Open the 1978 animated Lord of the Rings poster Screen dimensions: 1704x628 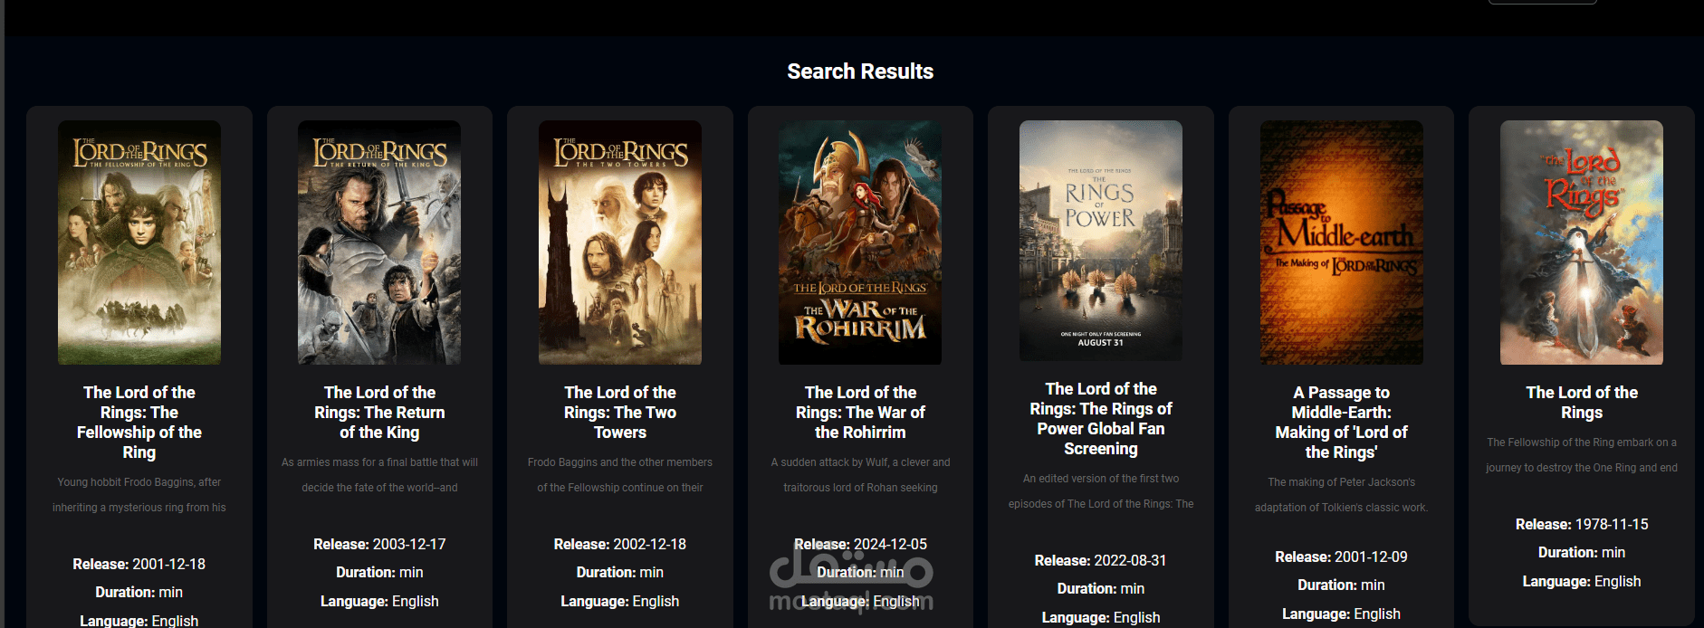coord(1582,243)
